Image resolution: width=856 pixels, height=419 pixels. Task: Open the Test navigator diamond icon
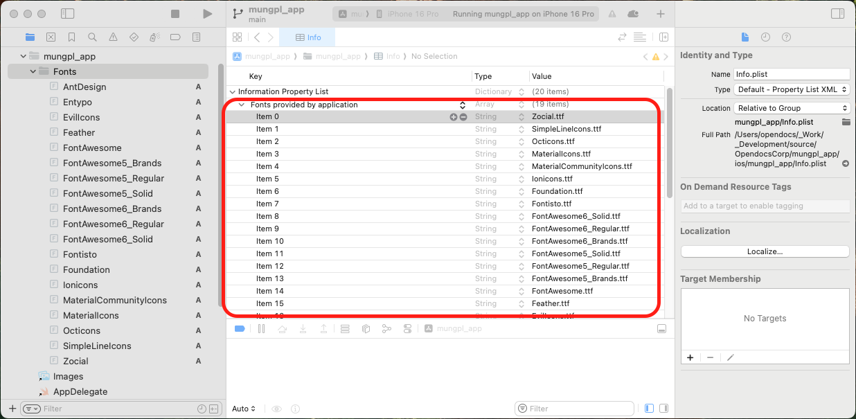pos(134,37)
